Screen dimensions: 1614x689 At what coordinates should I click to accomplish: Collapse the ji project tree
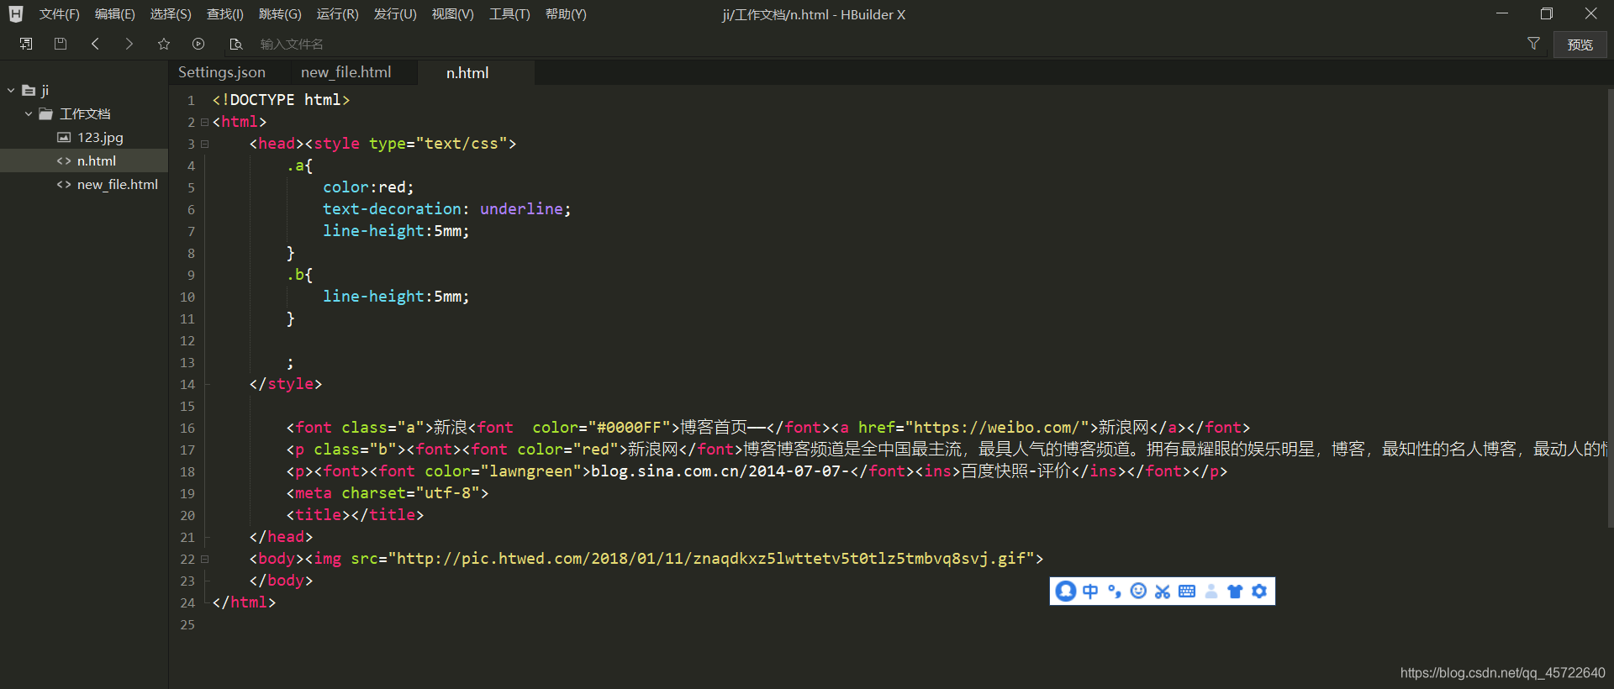(x=11, y=90)
